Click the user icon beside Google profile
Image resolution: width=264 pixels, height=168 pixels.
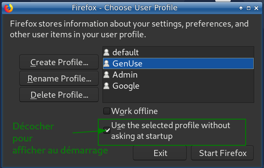(x=106, y=86)
